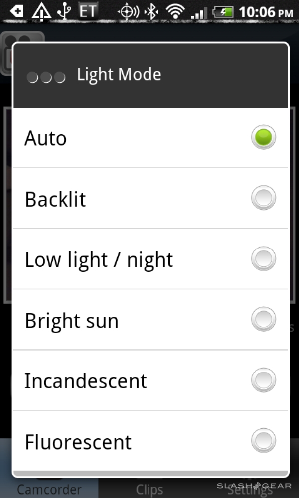The height and width of the screenshot is (498, 299).
Task: Select the Auto radio button
Action: 263,137
